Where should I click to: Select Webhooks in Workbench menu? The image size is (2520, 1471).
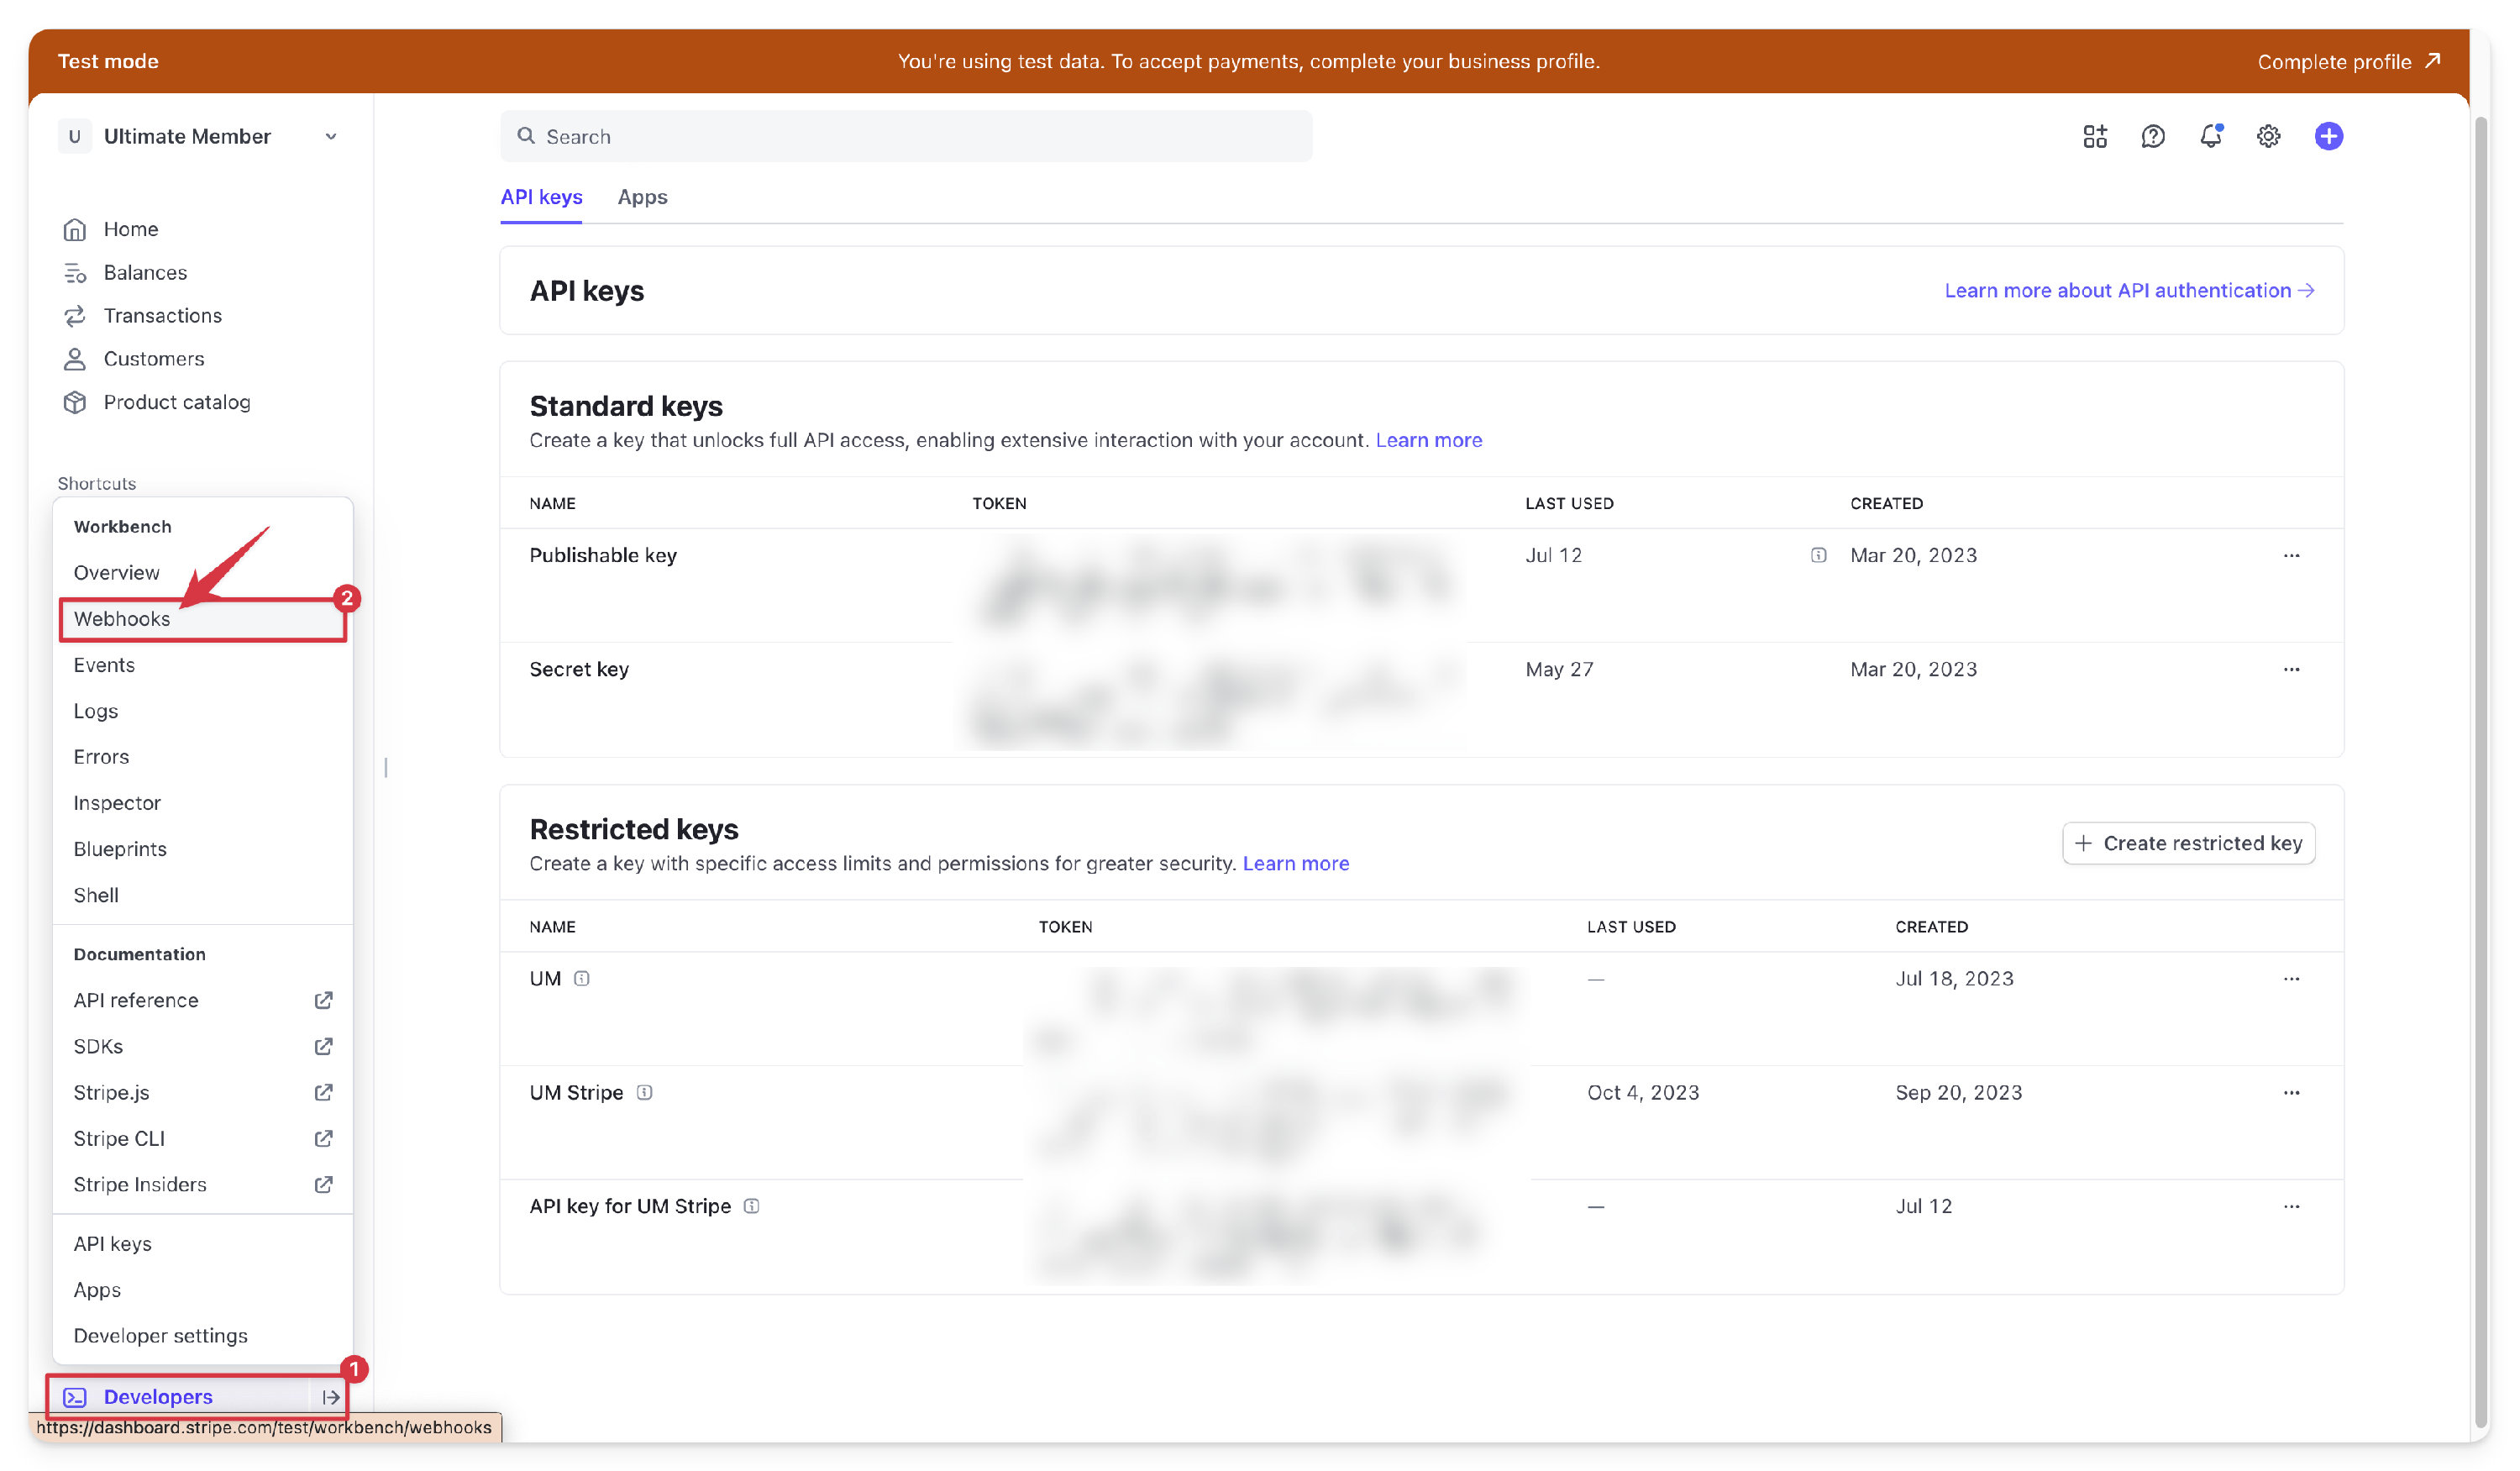click(203, 619)
